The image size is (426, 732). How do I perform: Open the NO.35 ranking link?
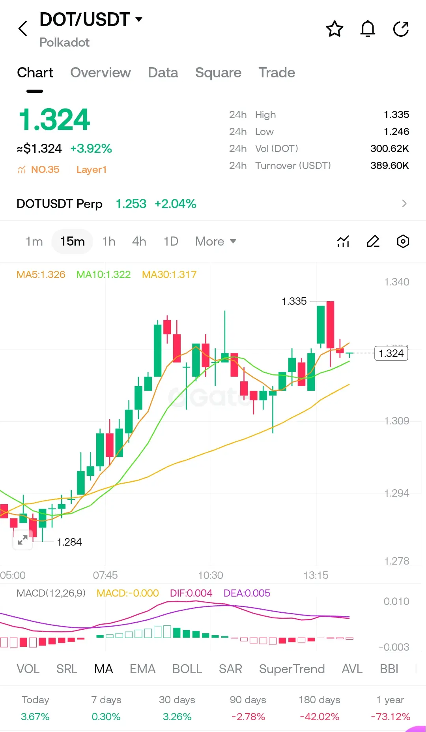[x=45, y=170]
